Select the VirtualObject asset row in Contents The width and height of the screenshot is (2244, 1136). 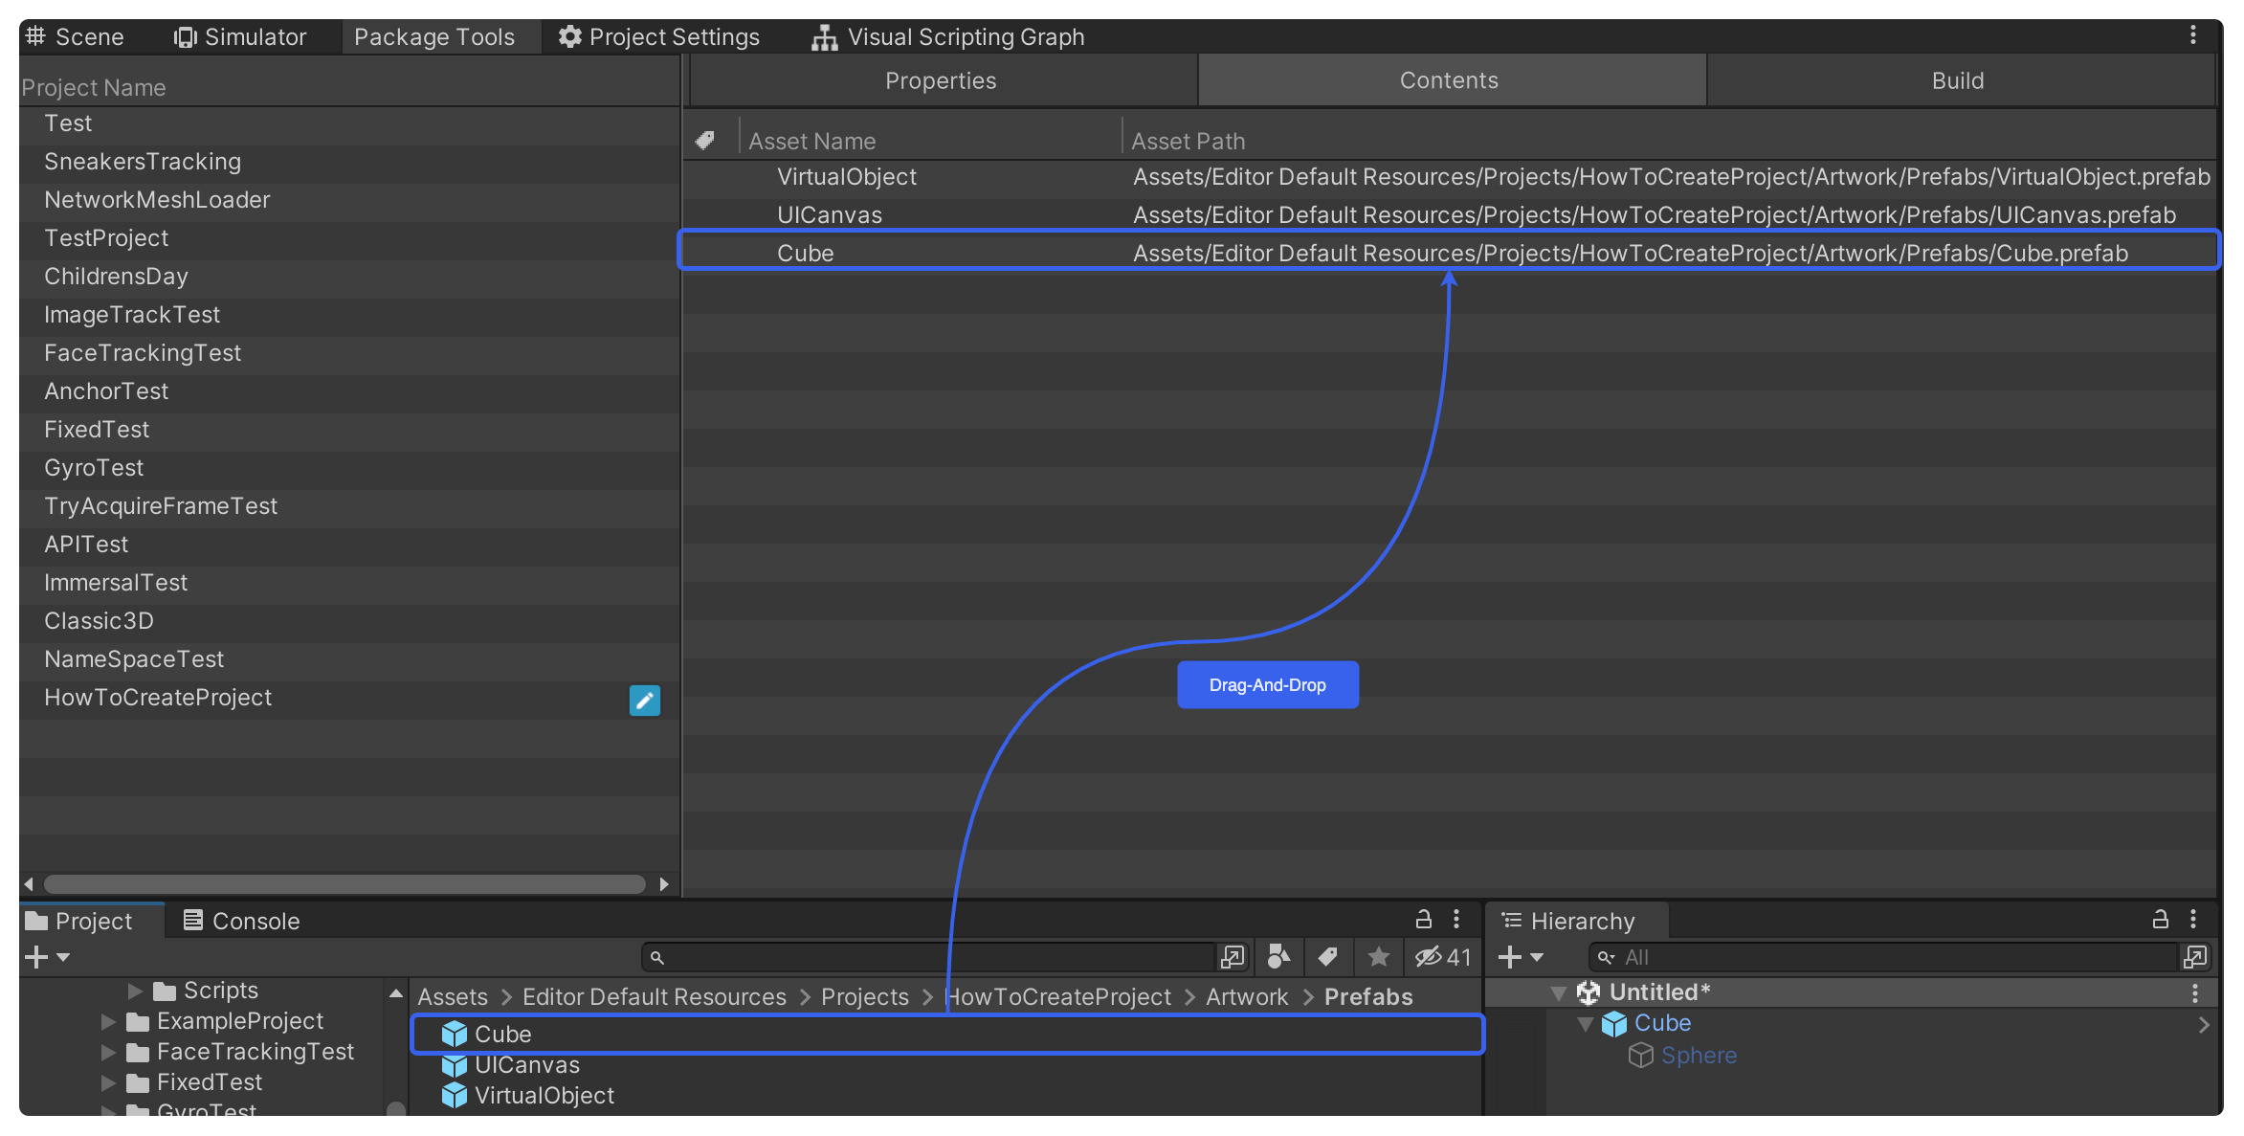[1450, 177]
